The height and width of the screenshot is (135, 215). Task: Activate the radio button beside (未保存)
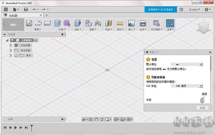click(36, 40)
